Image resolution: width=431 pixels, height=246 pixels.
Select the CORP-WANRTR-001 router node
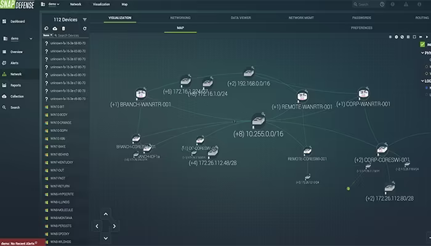coord(363,93)
